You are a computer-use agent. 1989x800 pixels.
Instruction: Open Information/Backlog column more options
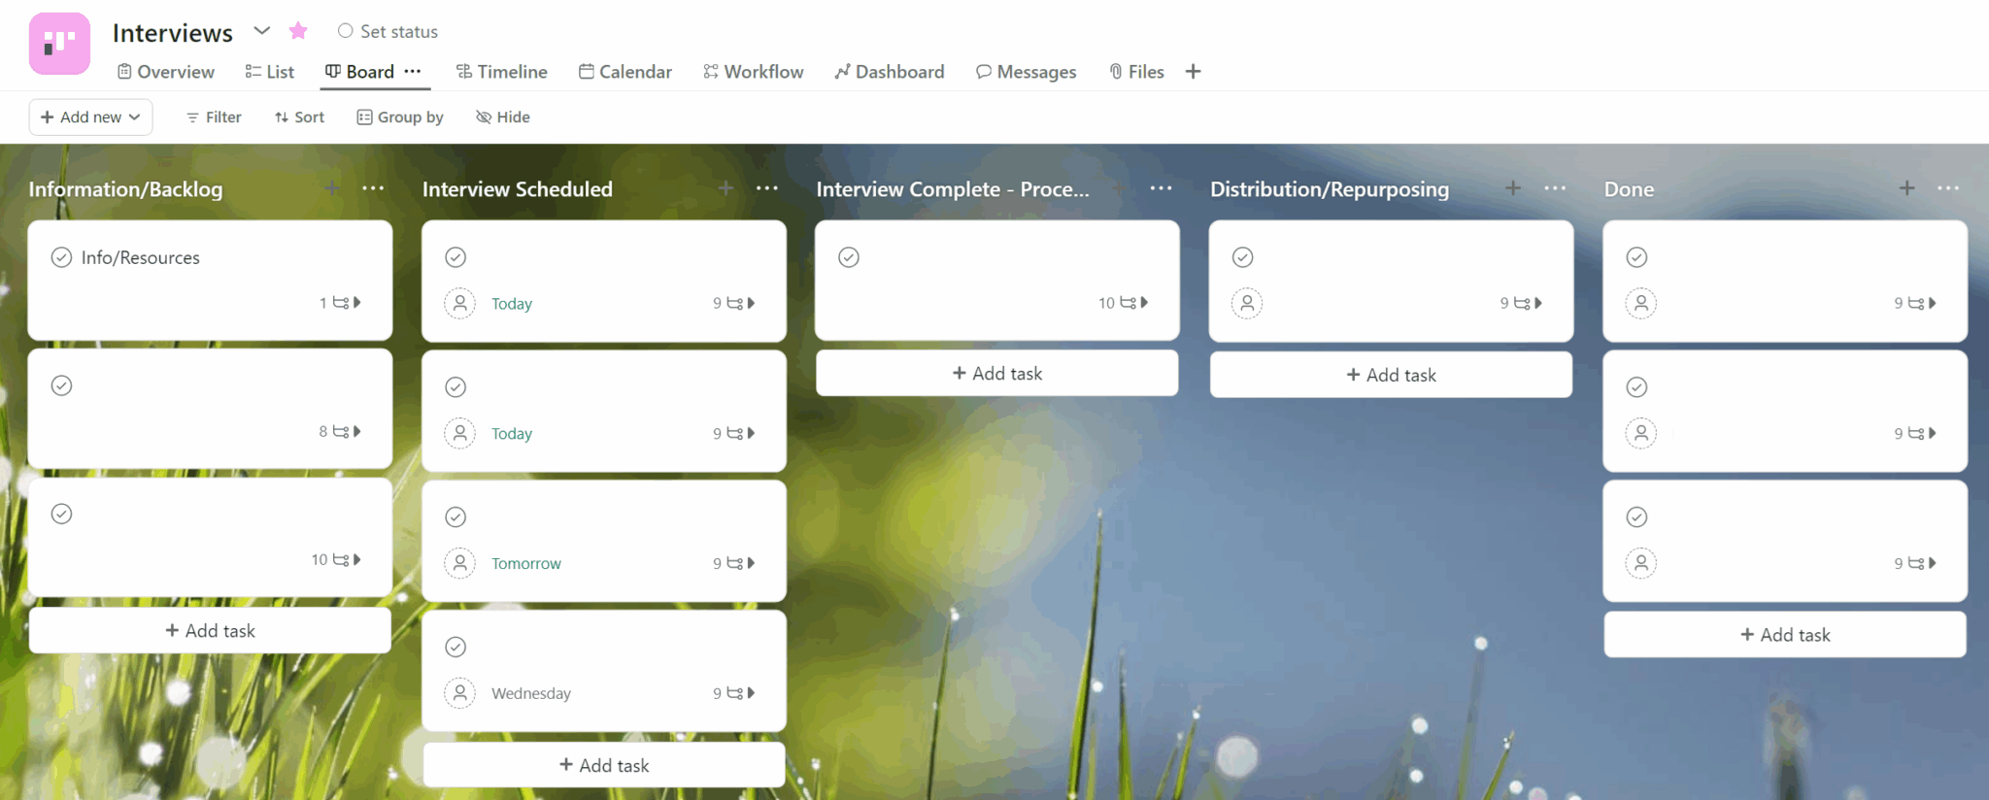pyautogui.click(x=373, y=188)
